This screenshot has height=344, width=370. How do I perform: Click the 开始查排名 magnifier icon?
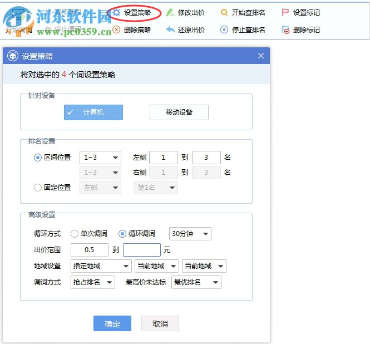click(224, 12)
